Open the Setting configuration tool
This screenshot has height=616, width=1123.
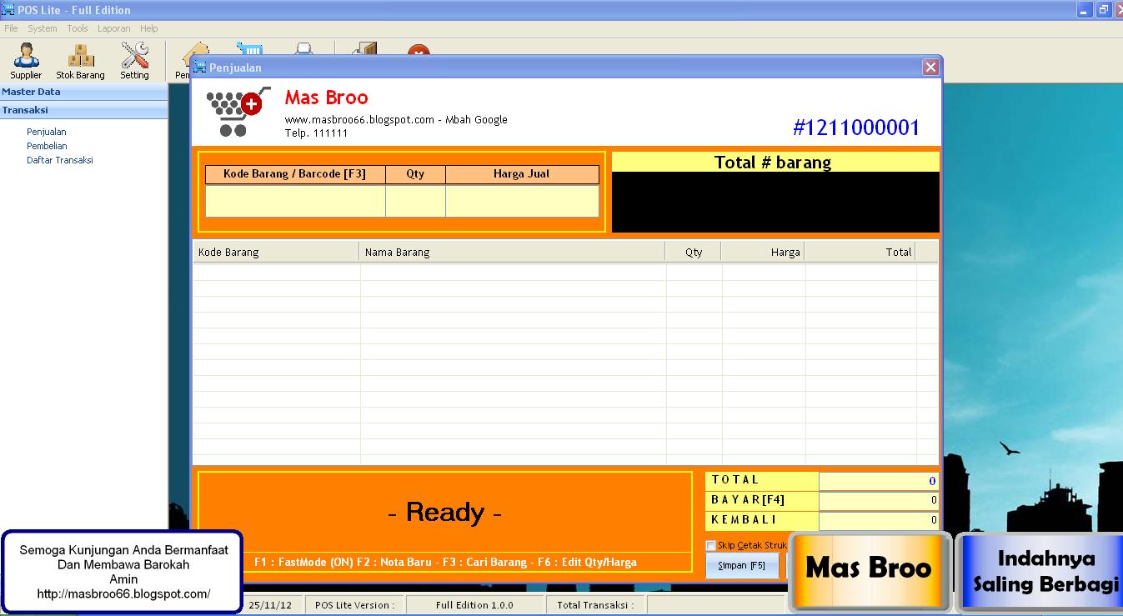tap(133, 58)
